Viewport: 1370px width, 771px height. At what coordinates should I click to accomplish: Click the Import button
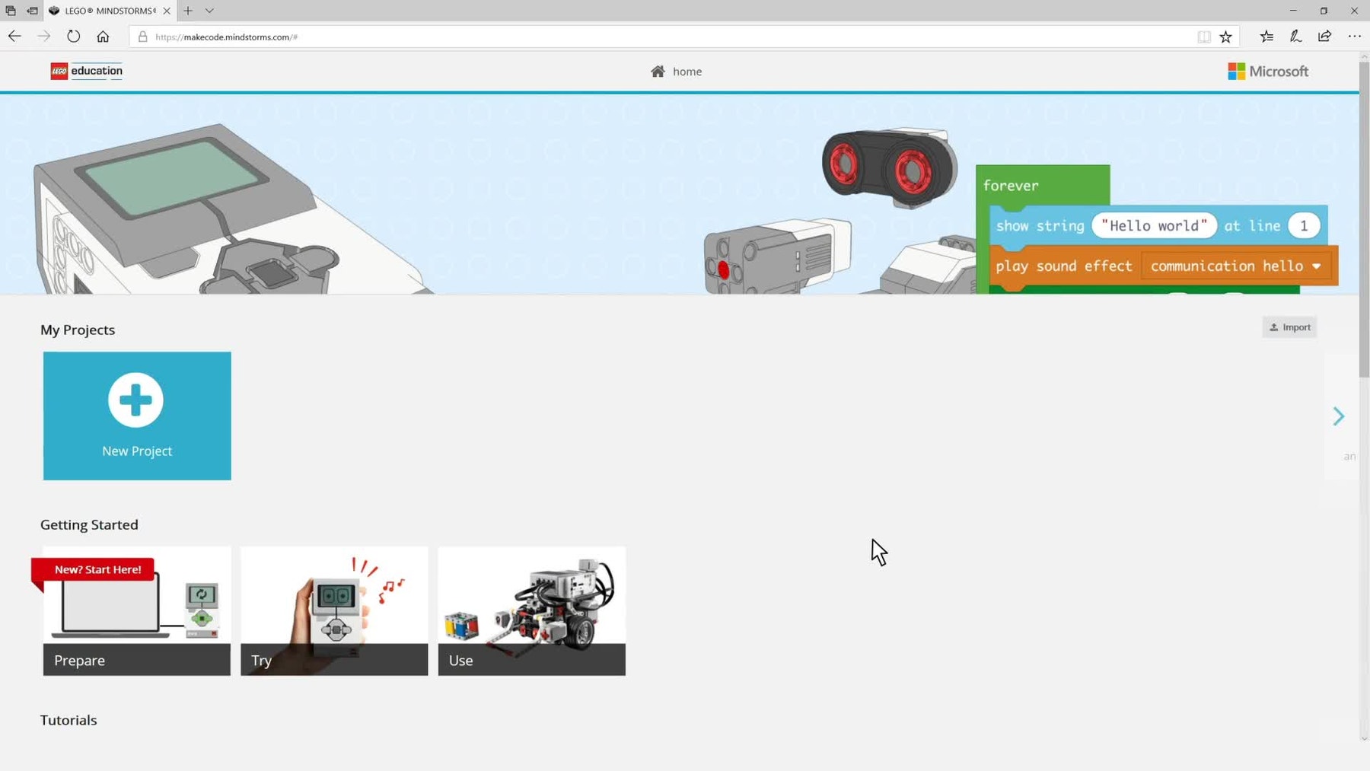click(x=1289, y=327)
